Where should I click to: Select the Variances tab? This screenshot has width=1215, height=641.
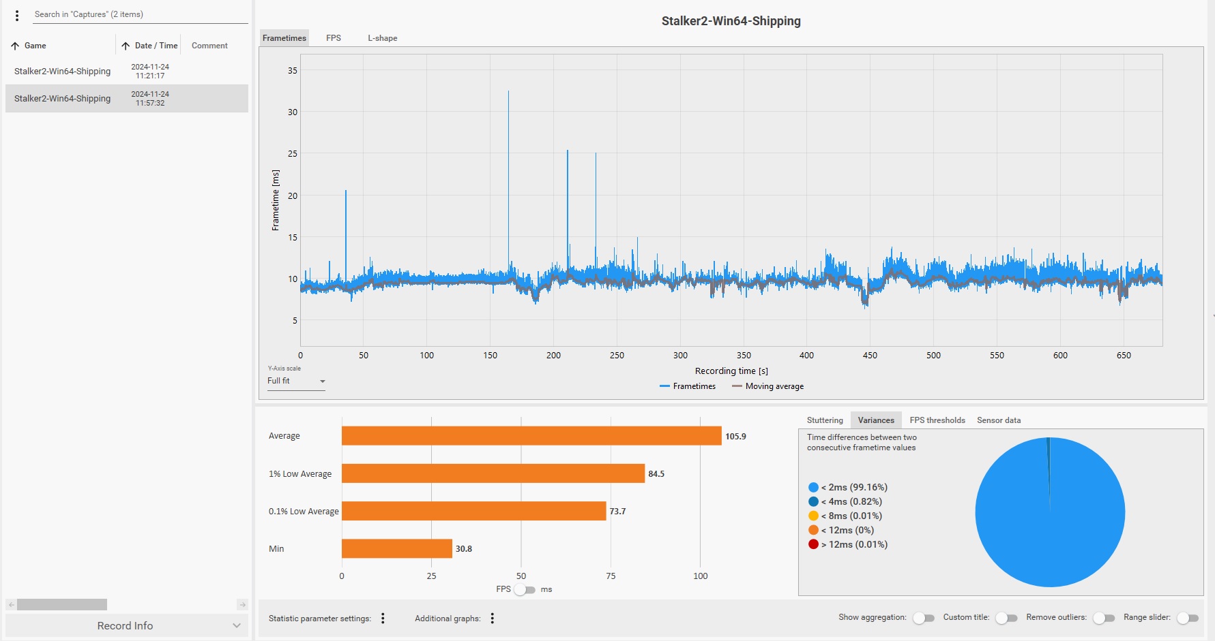[x=876, y=420]
